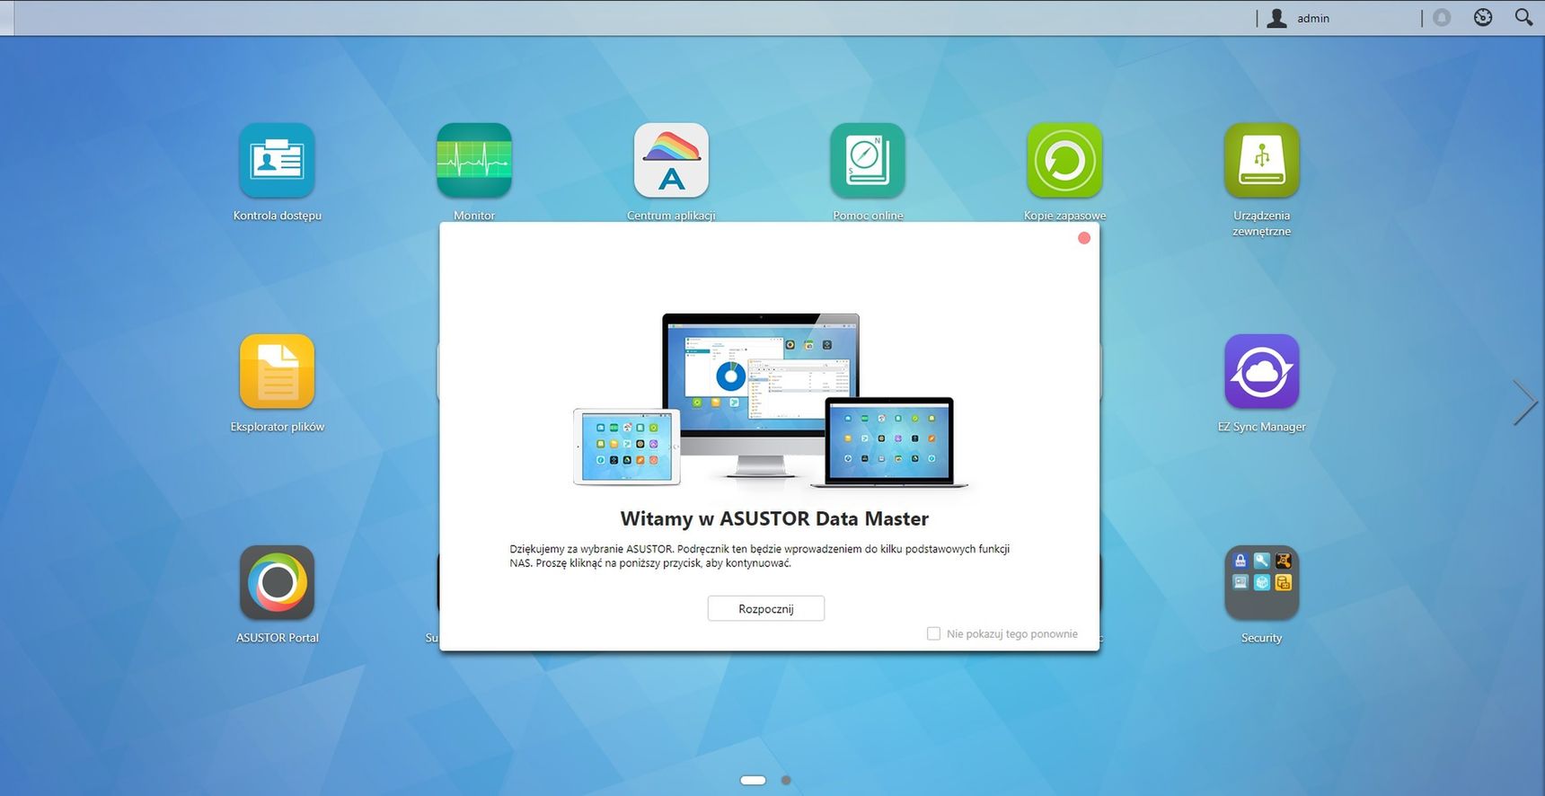
Task: Launch EZ Sync Manager
Action: coord(1261,372)
